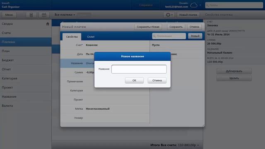Viewport: 265px width, 149px height.
Task: Expand the Итого Все счета dropdown arrow
Action: point(198,145)
